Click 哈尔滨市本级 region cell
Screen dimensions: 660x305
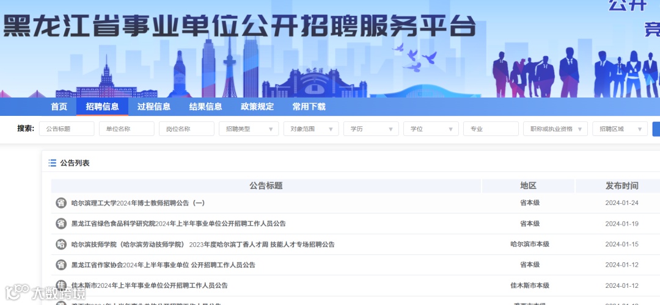530,244
